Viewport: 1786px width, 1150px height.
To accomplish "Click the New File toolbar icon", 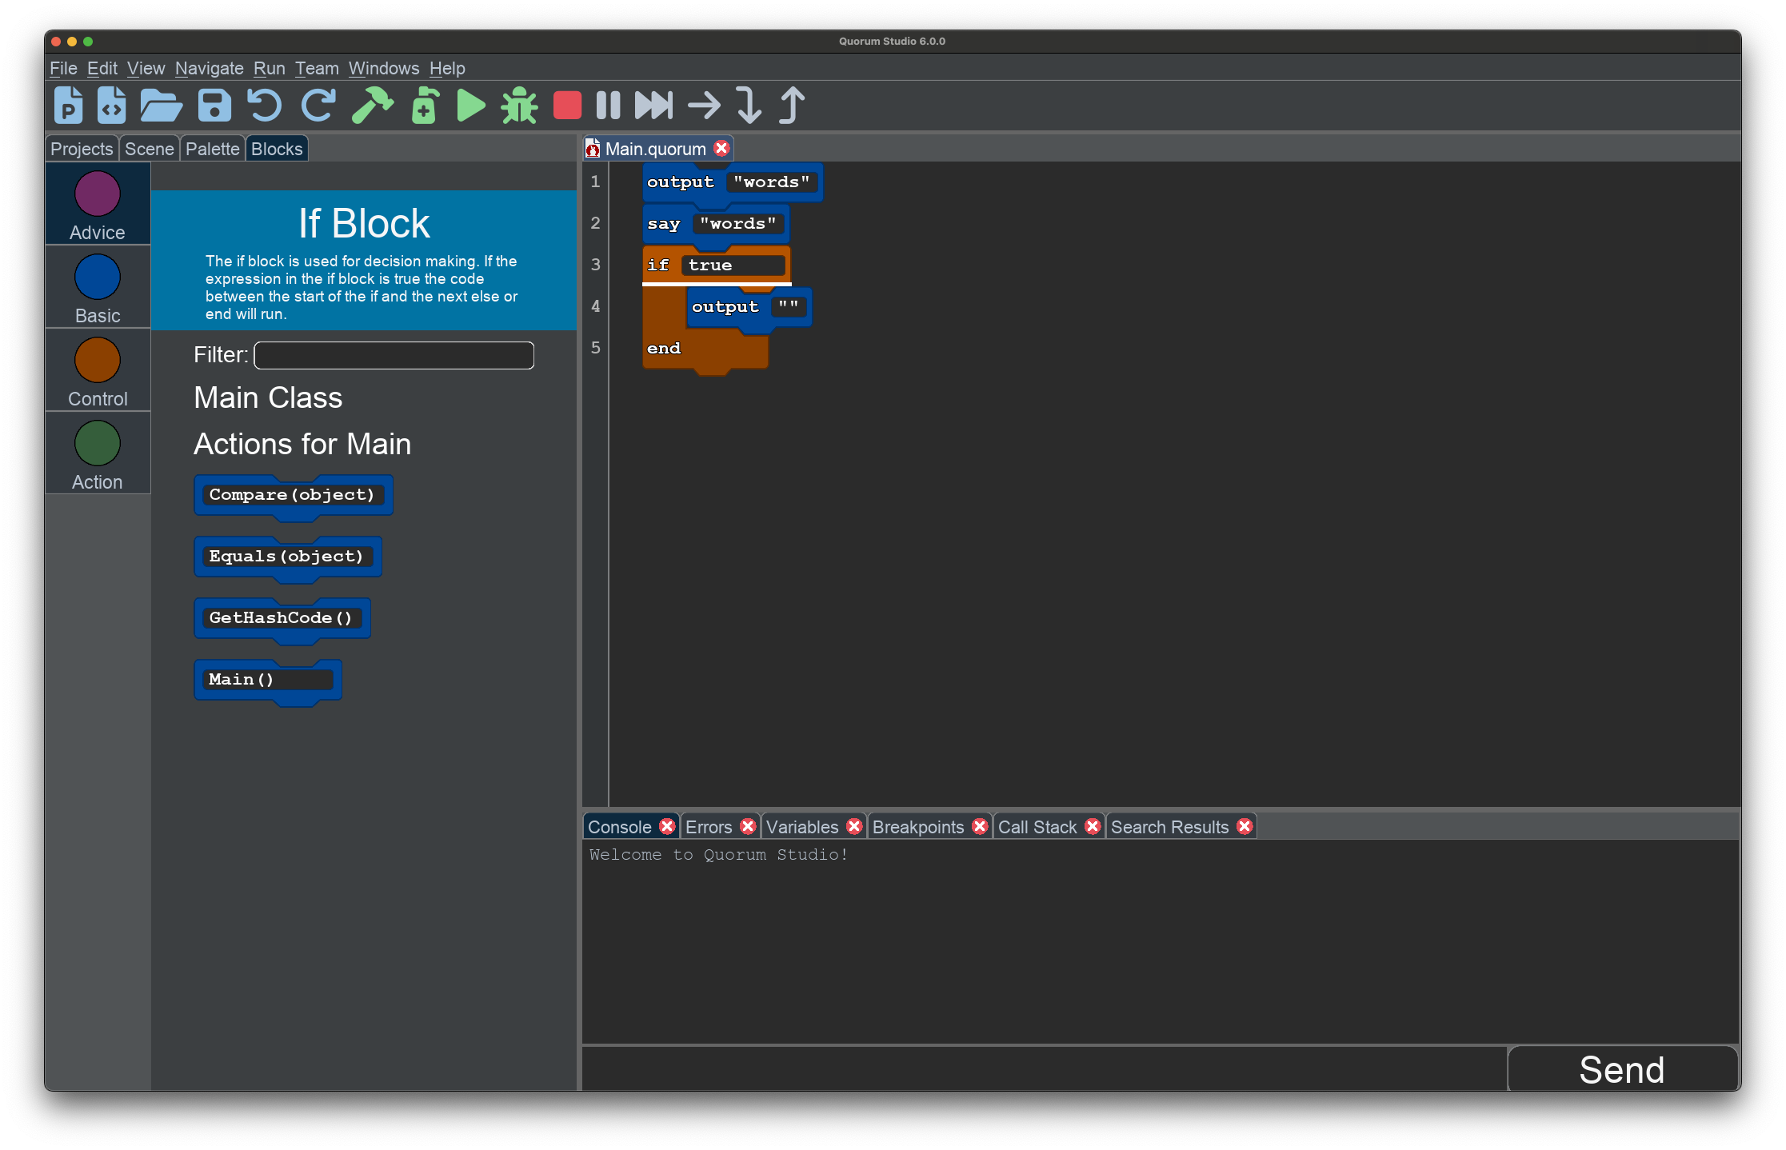I will (112, 105).
